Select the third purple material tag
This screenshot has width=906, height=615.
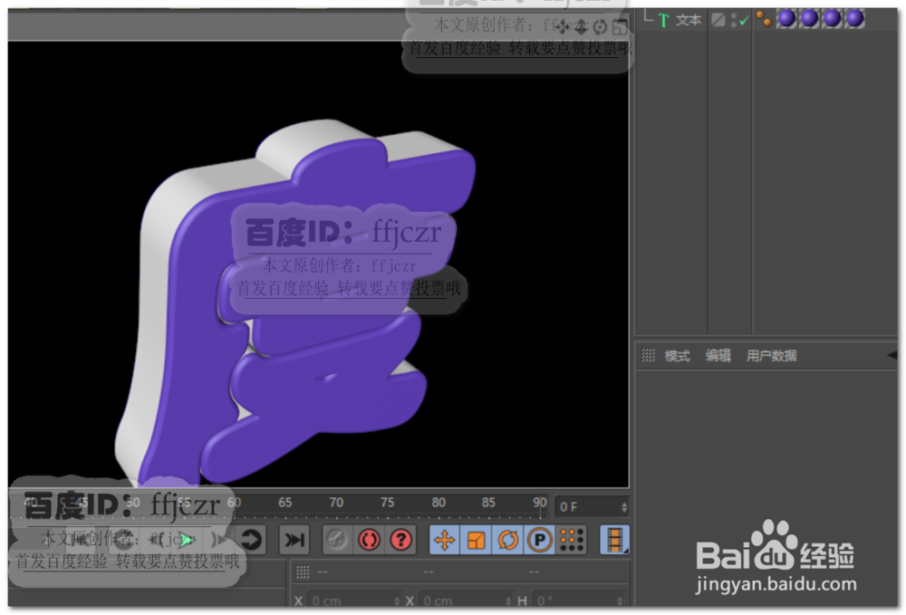point(832,18)
